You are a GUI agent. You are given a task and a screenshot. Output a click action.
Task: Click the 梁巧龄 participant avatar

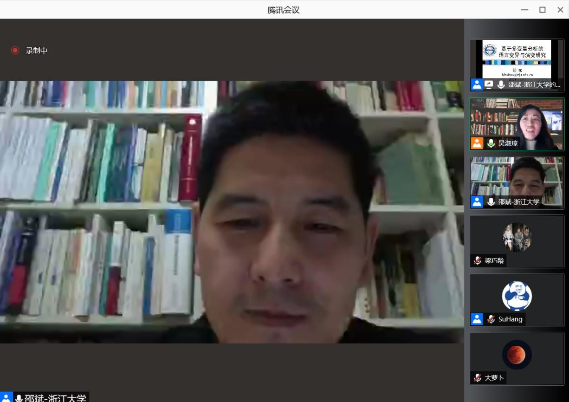(517, 237)
